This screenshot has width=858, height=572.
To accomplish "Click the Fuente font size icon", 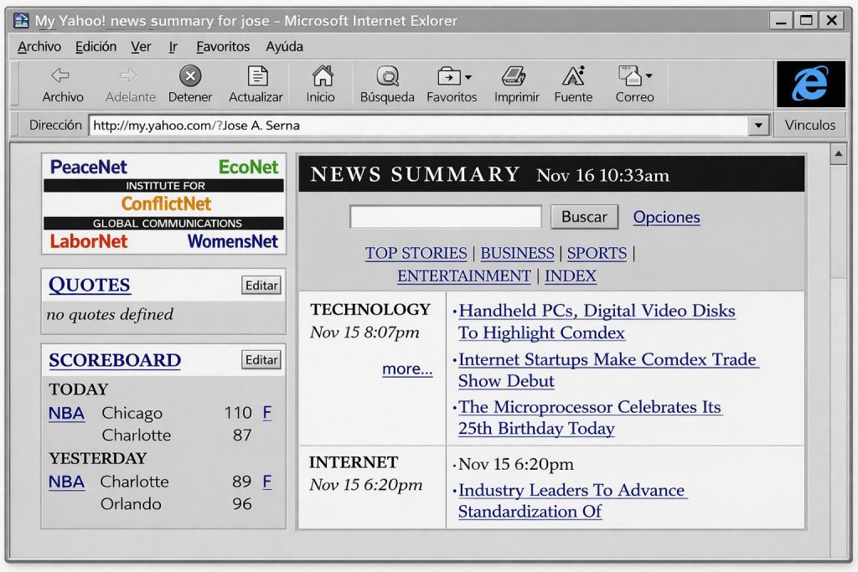I will pos(573,76).
